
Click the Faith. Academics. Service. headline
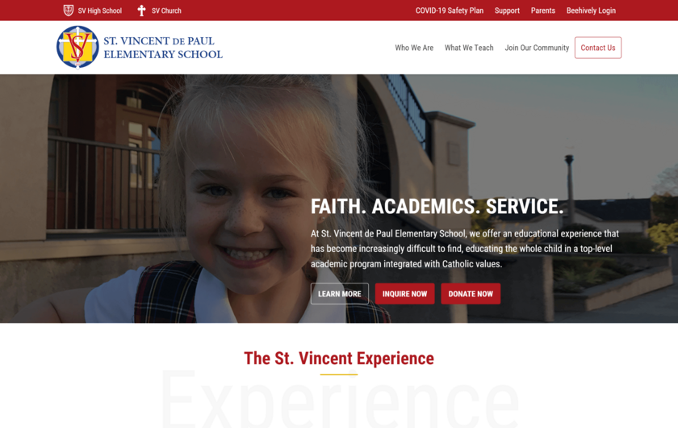[x=437, y=207]
